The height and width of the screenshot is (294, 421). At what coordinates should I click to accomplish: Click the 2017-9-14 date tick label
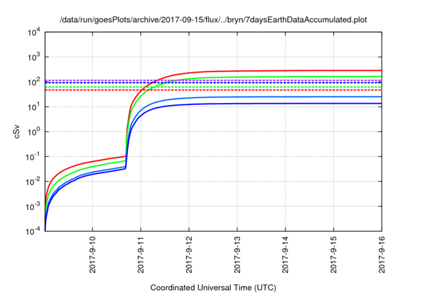point(285,255)
